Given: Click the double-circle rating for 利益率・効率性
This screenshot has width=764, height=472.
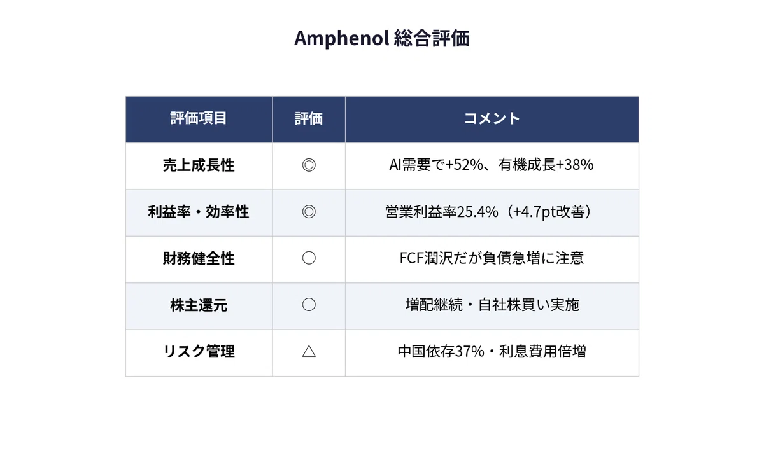Looking at the screenshot, I should 309,212.
